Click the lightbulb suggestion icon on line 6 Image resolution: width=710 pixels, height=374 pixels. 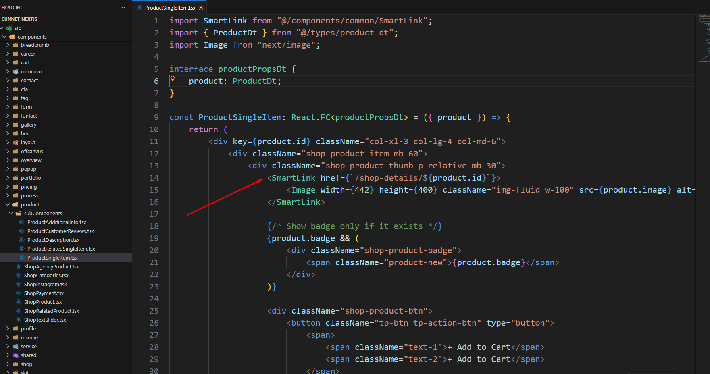coord(173,78)
